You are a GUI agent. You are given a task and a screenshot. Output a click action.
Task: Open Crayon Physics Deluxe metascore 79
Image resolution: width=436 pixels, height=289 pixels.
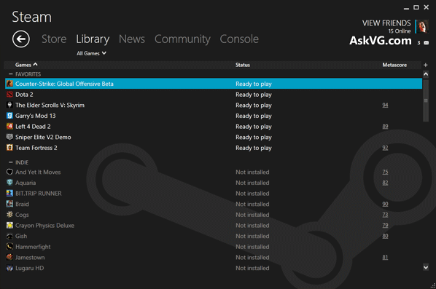[x=385, y=225]
